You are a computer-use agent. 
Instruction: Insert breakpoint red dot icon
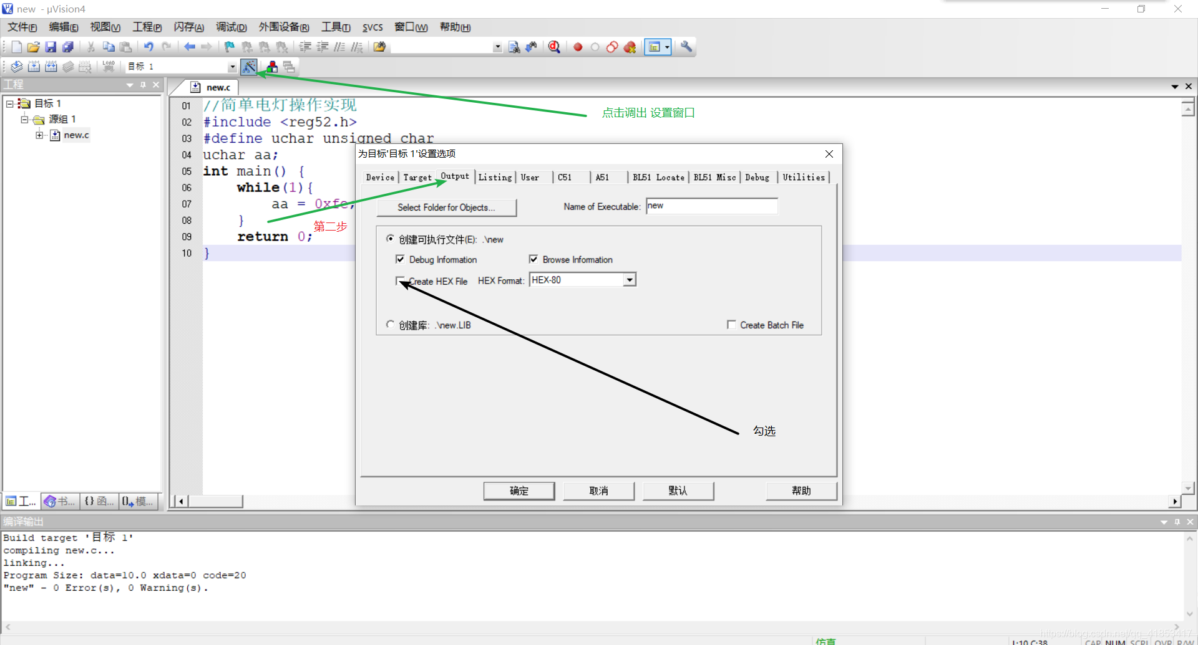coord(578,47)
